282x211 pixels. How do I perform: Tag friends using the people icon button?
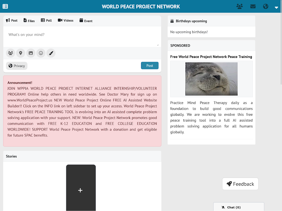click(x=11, y=53)
